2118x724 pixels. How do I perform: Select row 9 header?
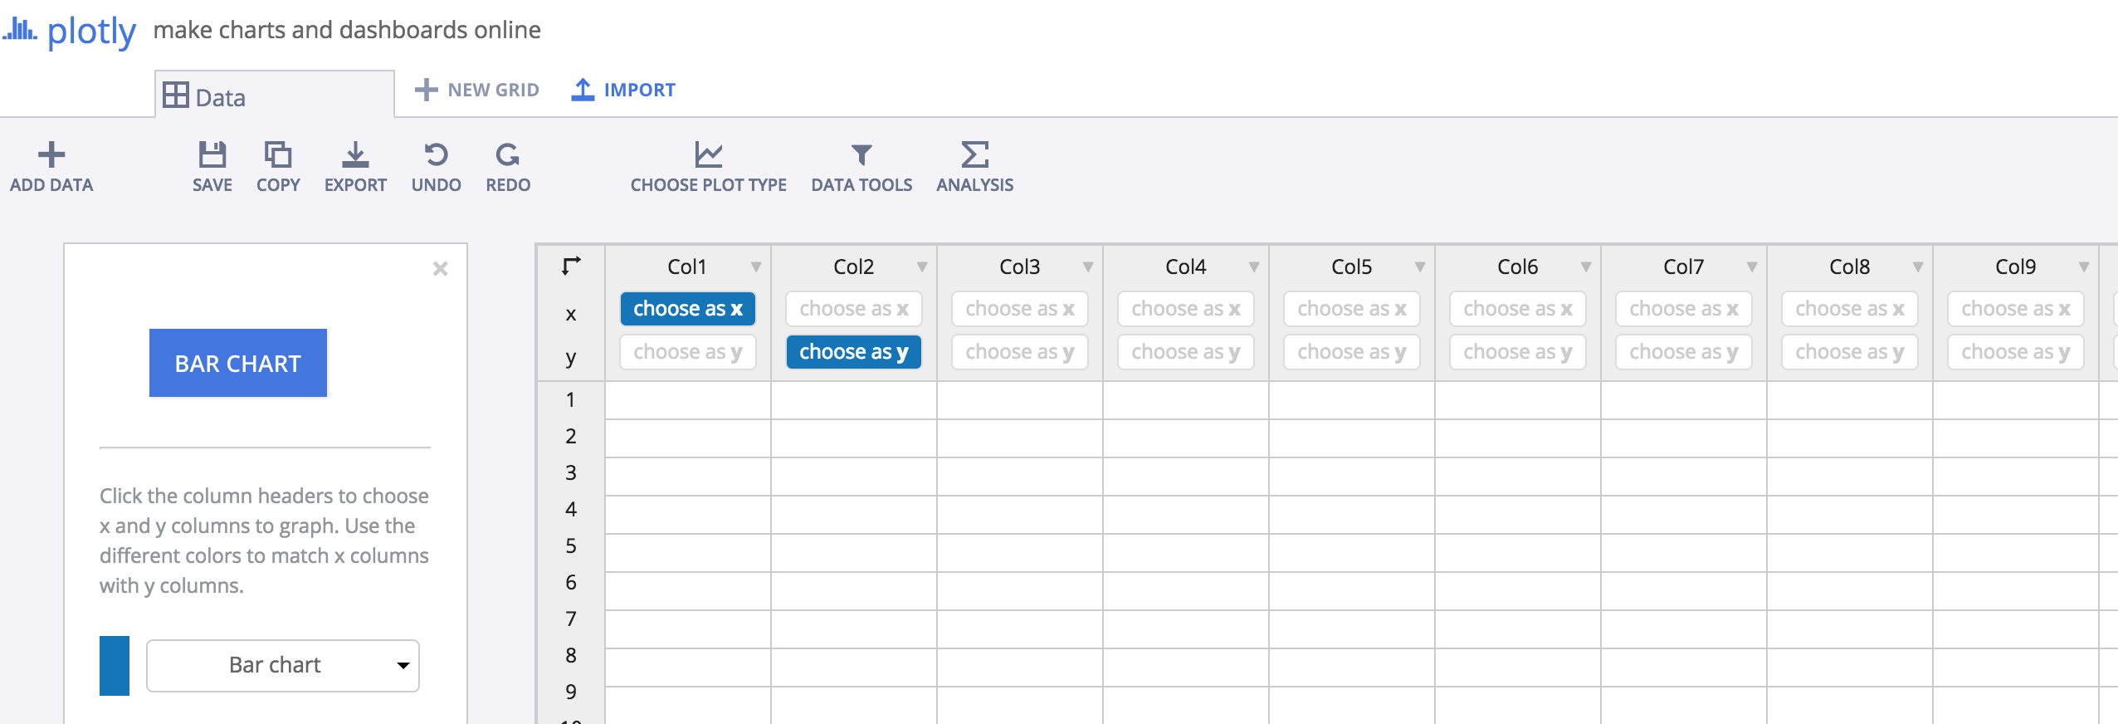coord(571,692)
